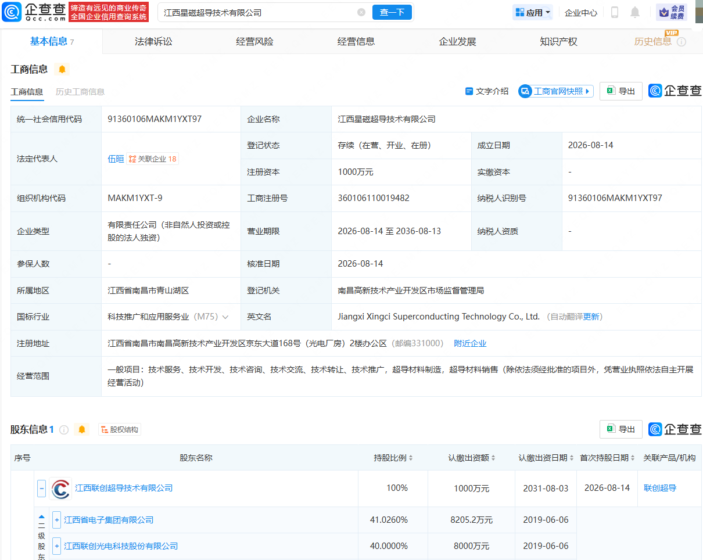703x560 pixels.
Task: Switch to 经营信息 tab
Action: (x=356, y=42)
